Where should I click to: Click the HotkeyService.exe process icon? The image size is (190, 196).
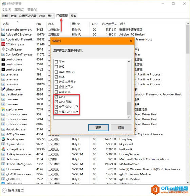[3, 154]
